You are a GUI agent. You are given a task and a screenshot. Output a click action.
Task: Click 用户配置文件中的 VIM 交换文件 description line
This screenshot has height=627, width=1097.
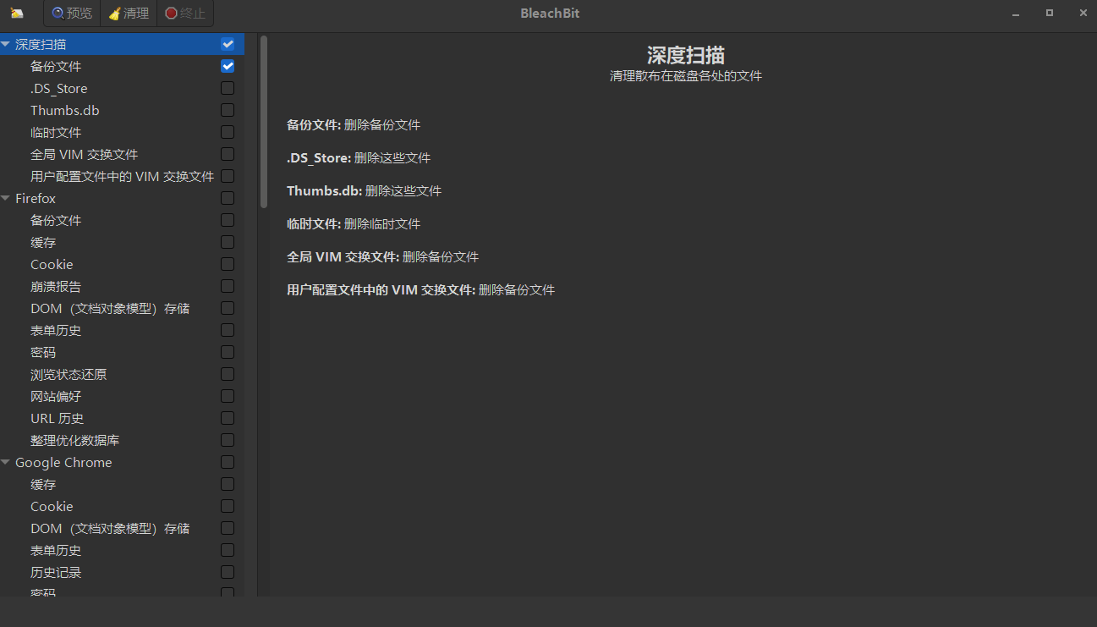pyautogui.click(x=421, y=290)
